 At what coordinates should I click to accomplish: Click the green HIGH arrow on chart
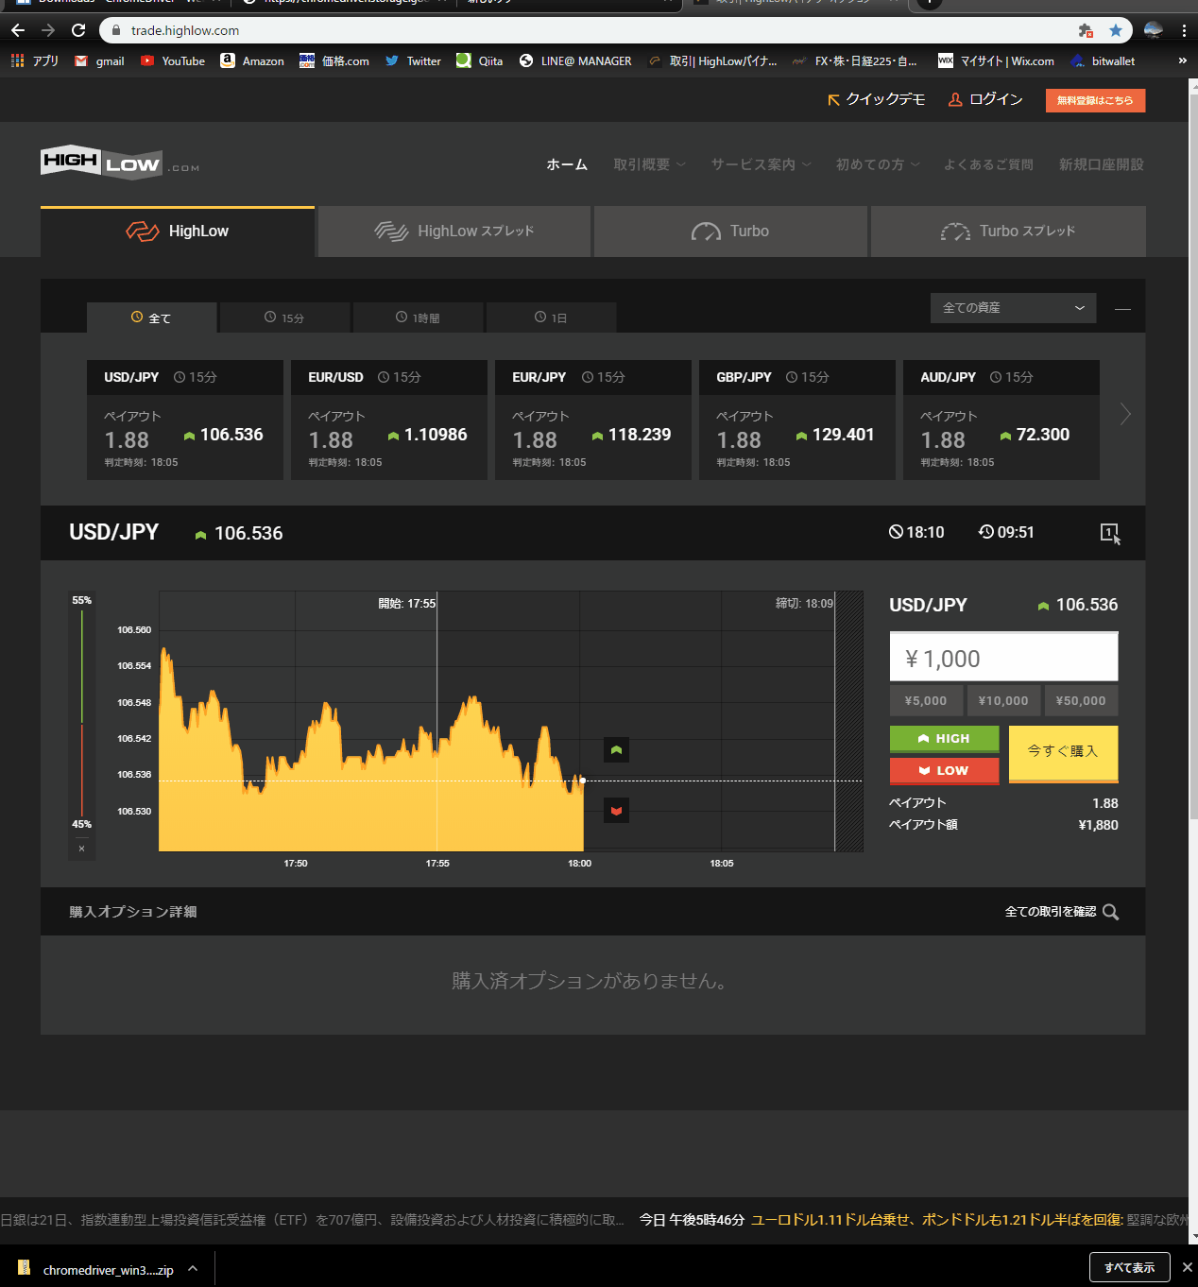pyautogui.click(x=616, y=750)
